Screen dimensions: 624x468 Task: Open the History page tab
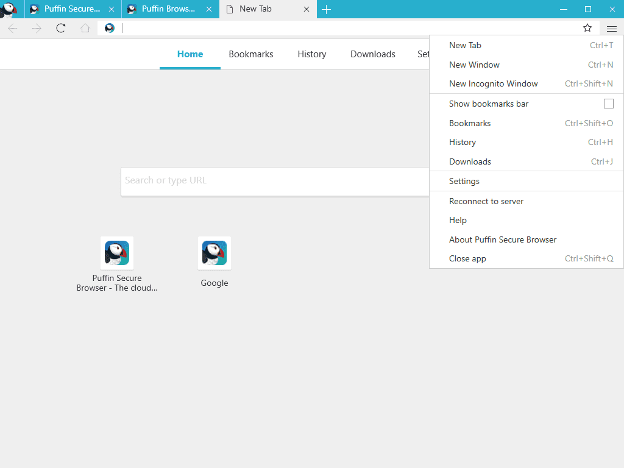coord(312,54)
